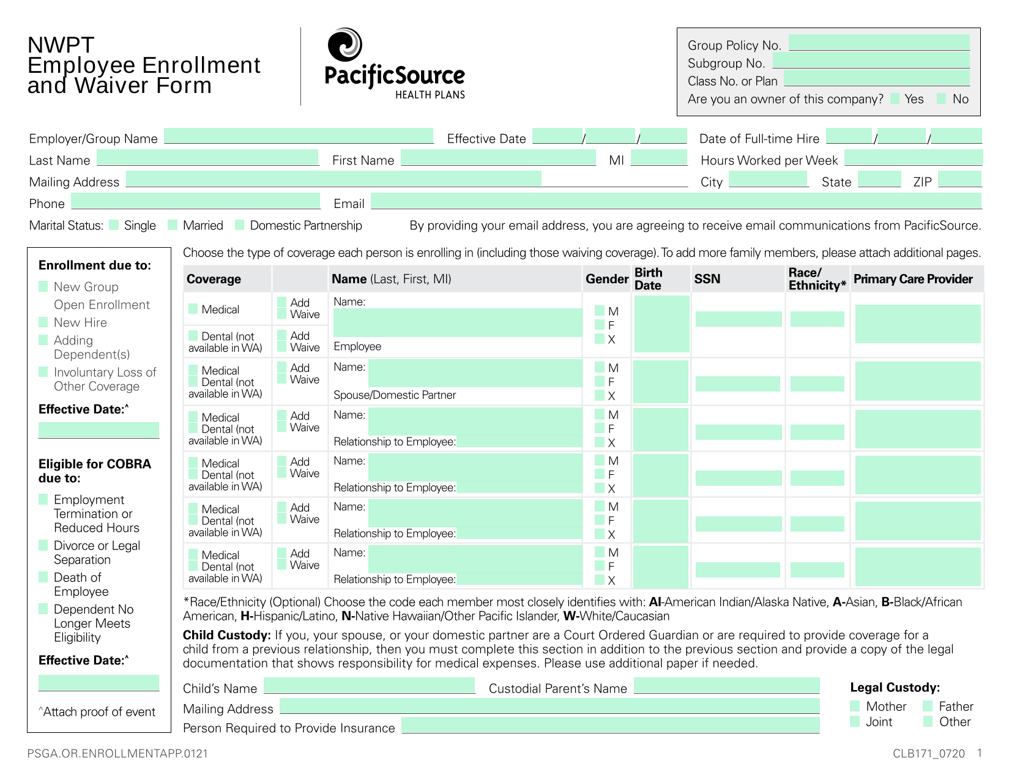Screen dimensions: 1009x780
Task: Click Employee Name field in coverage table
Action: (x=458, y=322)
